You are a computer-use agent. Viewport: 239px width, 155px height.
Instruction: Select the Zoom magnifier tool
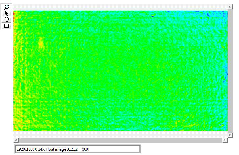point(6,7)
